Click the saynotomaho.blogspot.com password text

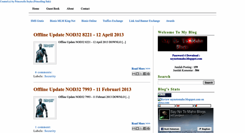186,59
